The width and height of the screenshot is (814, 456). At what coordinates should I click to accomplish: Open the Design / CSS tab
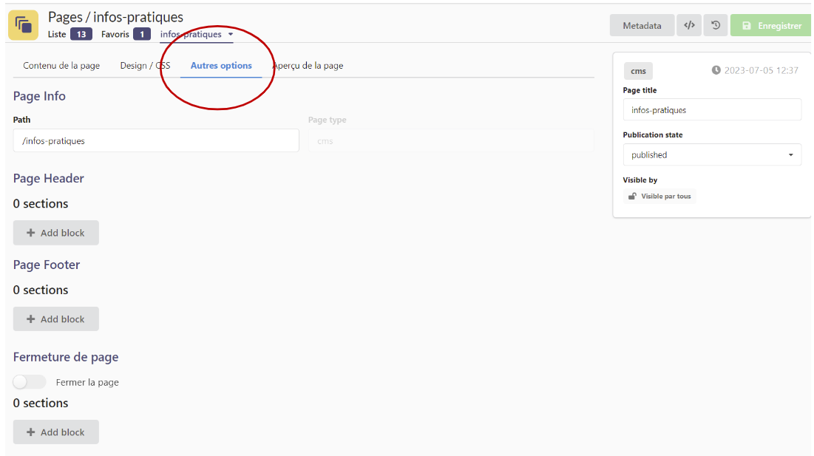145,66
